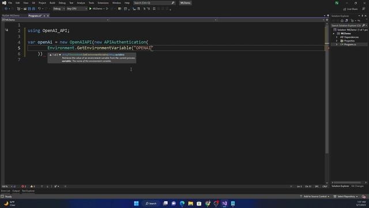
Task: Switch to the Git Changes tab
Action: (x=357, y=186)
